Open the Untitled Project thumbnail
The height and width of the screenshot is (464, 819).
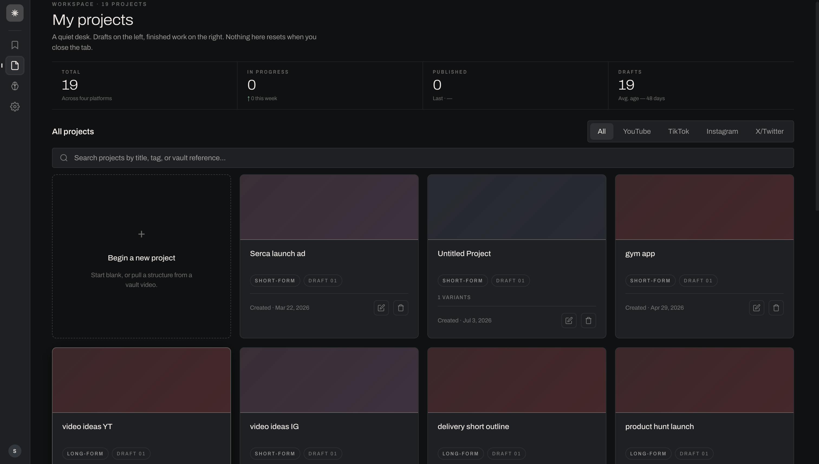[x=516, y=207]
